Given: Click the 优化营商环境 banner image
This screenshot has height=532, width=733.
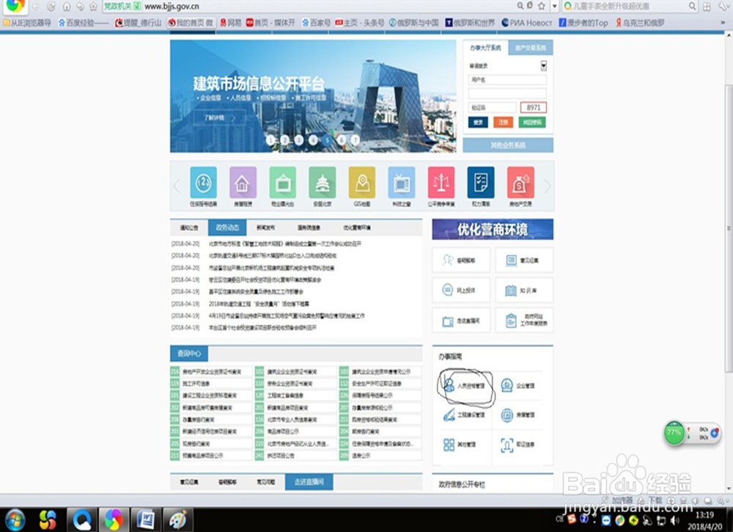Looking at the screenshot, I should [x=493, y=229].
